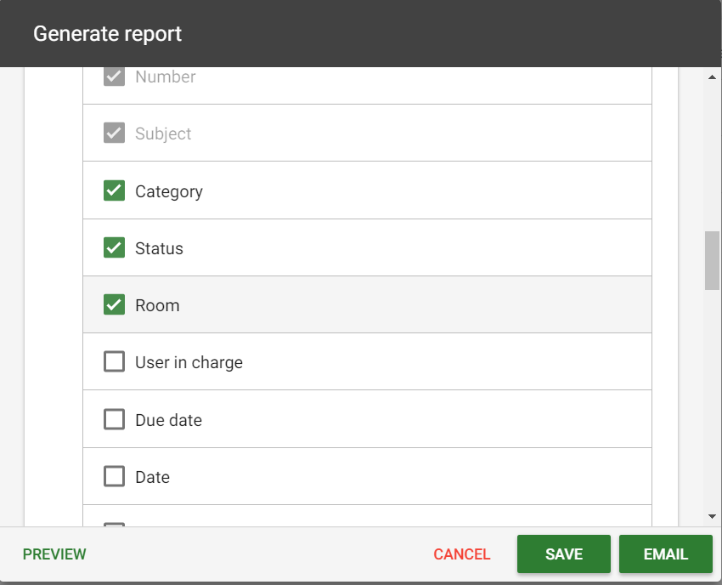Click the scrollbar down arrow
722x585 pixels.
tap(712, 516)
